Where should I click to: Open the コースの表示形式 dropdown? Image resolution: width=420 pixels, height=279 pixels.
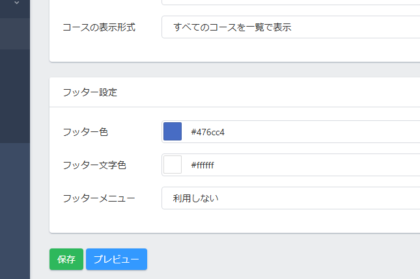click(x=290, y=27)
